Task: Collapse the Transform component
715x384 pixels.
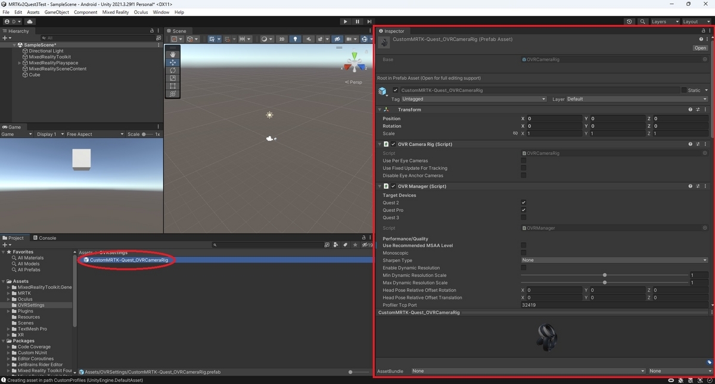Action: click(381, 110)
